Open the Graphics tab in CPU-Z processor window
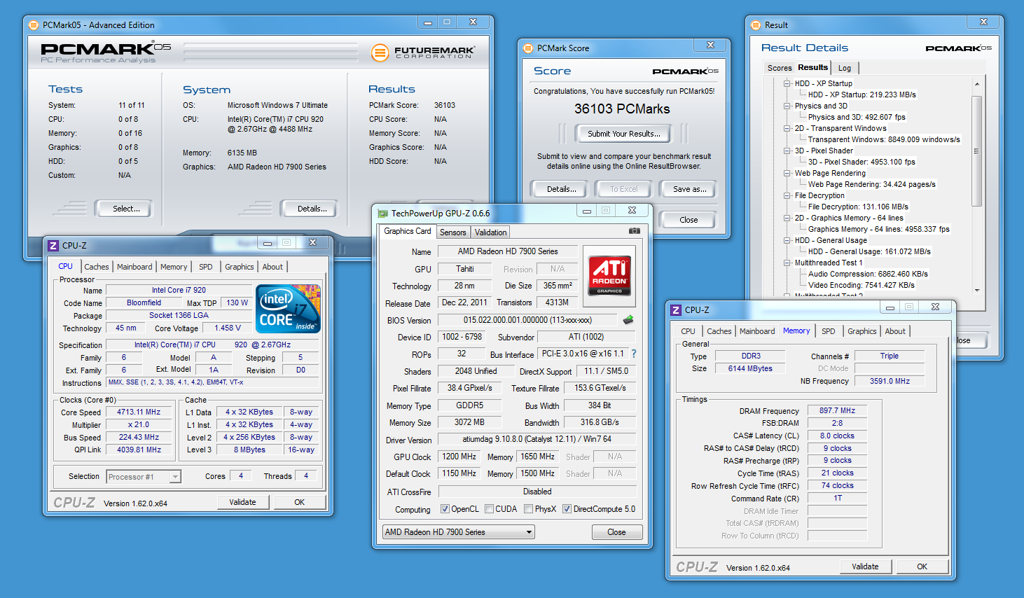 point(239,267)
